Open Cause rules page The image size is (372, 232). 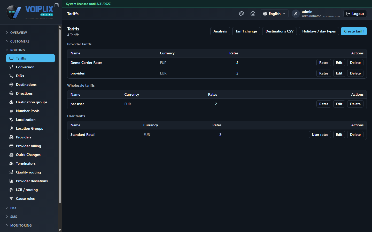click(x=30, y=198)
